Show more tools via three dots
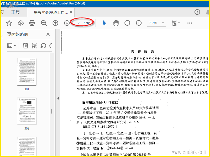Viewport: 210px width, 157px height. [x=190, y=23]
